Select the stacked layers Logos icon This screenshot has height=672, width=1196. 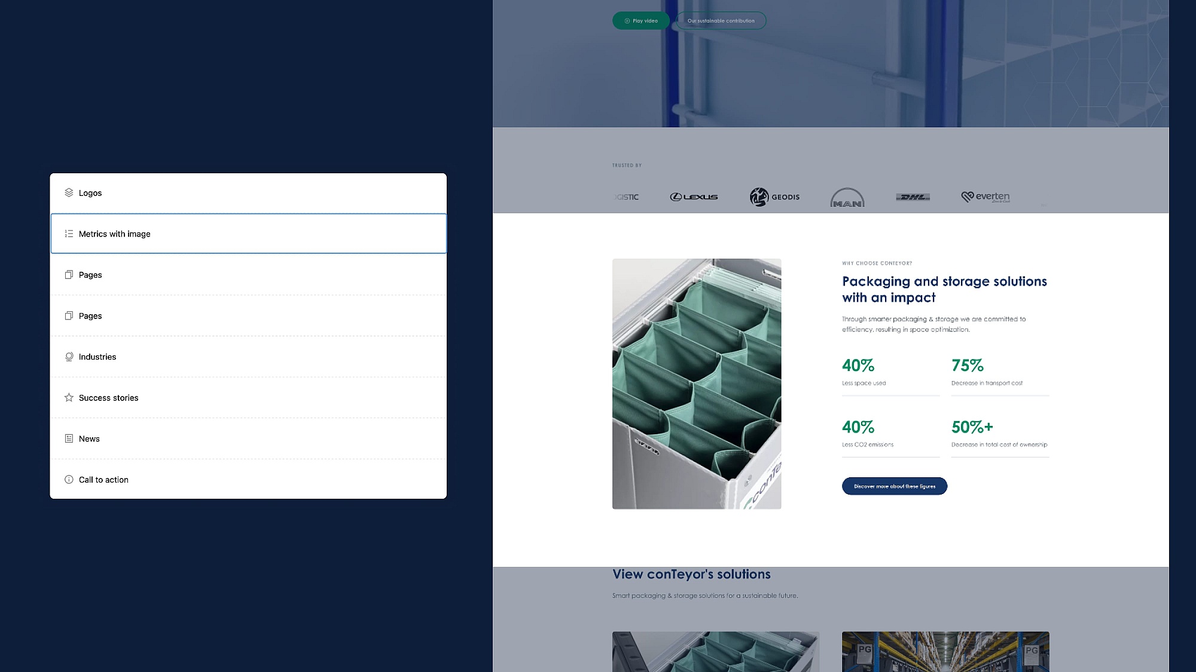pos(69,192)
